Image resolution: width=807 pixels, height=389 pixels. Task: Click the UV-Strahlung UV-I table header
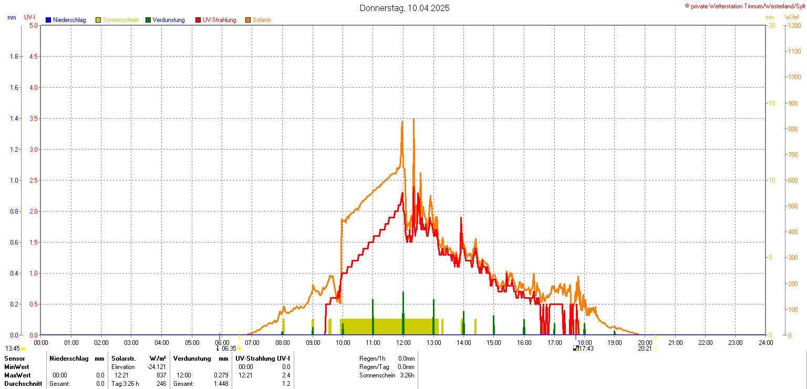(263, 358)
